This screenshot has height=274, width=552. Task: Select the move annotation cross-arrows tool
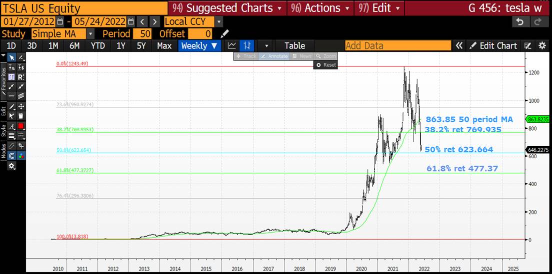[21, 106]
